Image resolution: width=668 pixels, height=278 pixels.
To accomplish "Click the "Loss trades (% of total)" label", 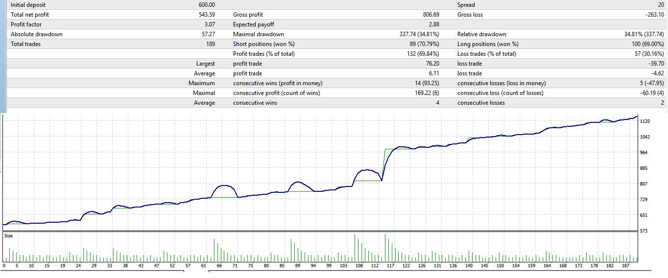I will click(x=486, y=54).
